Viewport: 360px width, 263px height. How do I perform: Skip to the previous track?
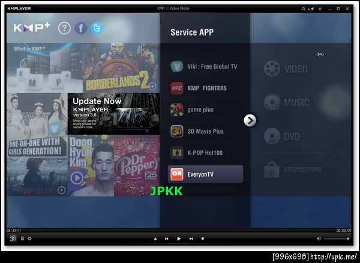(x=167, y=238)
